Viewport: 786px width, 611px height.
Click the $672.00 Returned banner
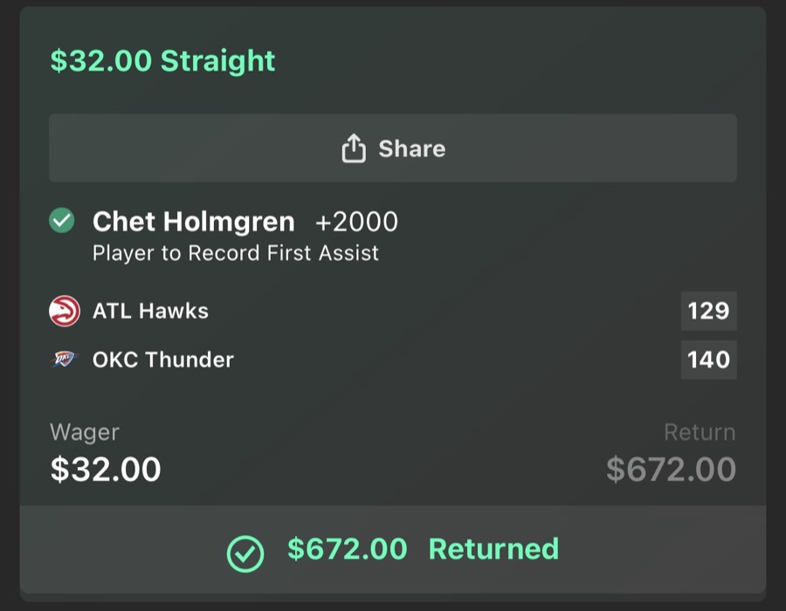pyautogui.click(x=393, y=550)
